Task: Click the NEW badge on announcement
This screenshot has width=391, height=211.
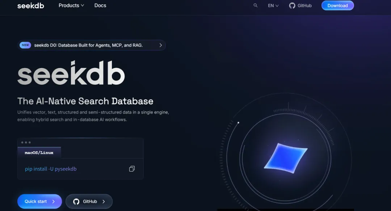Action: [25, 45]
